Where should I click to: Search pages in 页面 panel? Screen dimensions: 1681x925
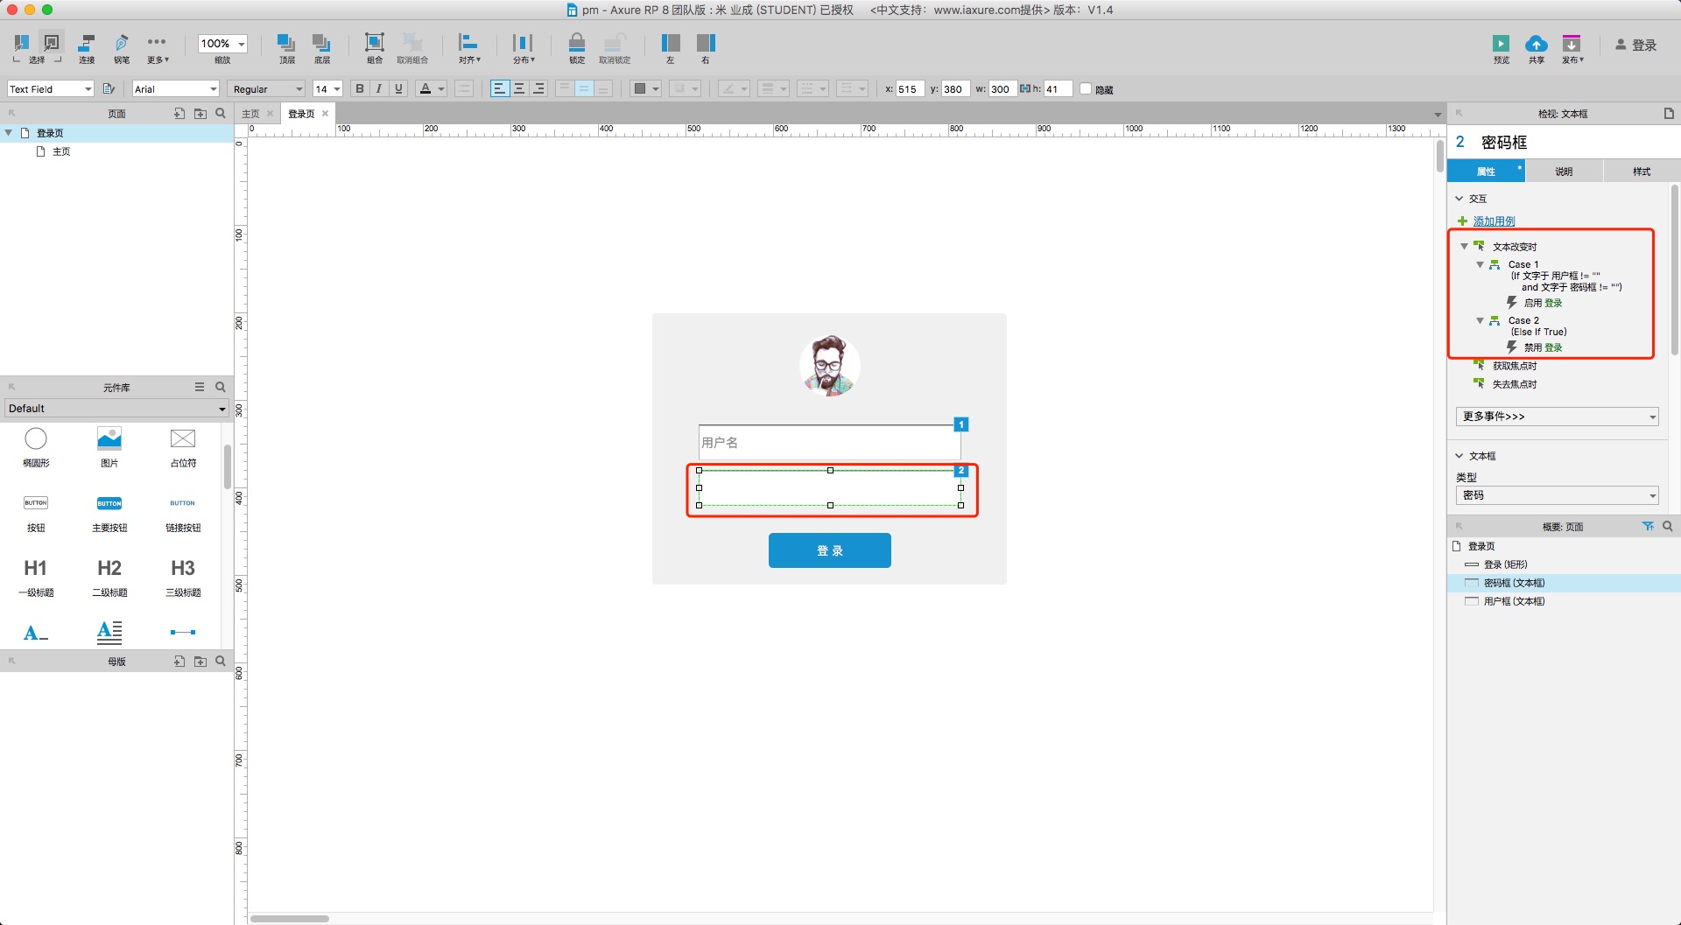tap(221, 113)
